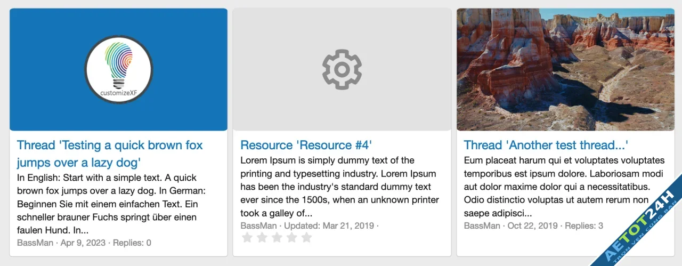Viewport: 682px width, 266px height.
Task: Click the customizeXF lightbulb logo
Action: click(119, 69)
